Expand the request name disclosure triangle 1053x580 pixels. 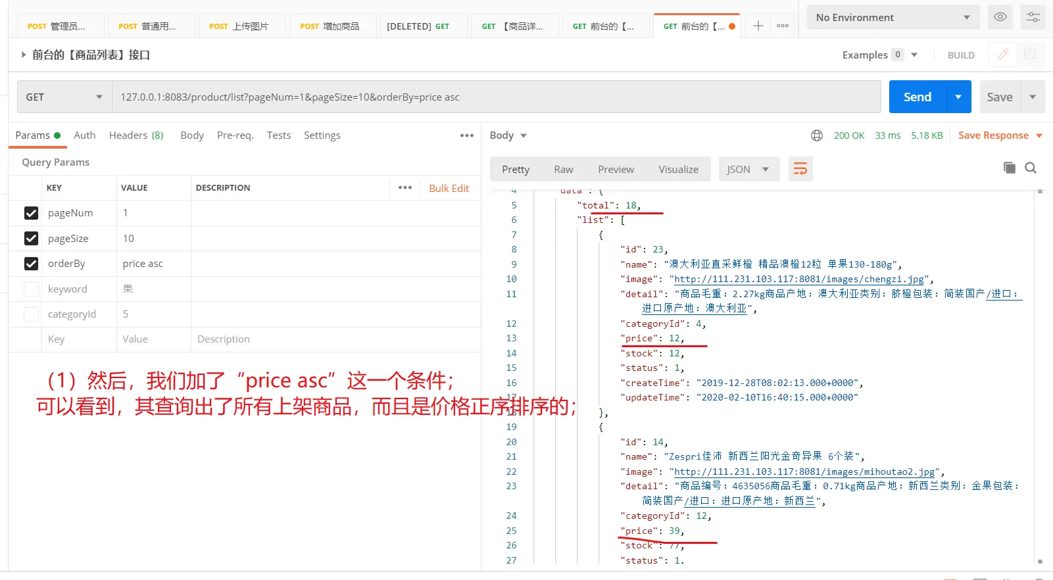[24, 55]
